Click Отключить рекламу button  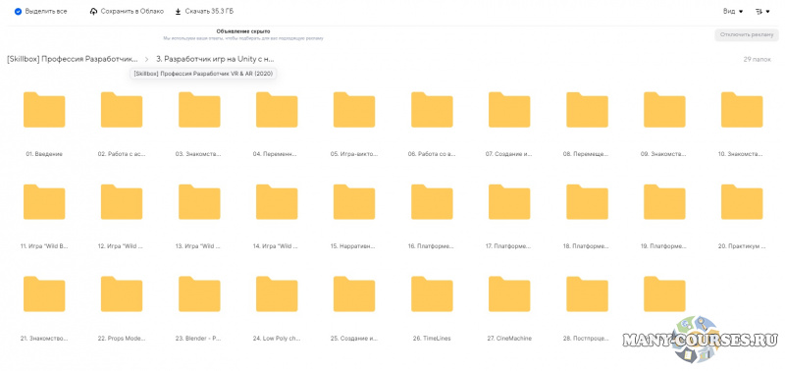click(747, 35)
